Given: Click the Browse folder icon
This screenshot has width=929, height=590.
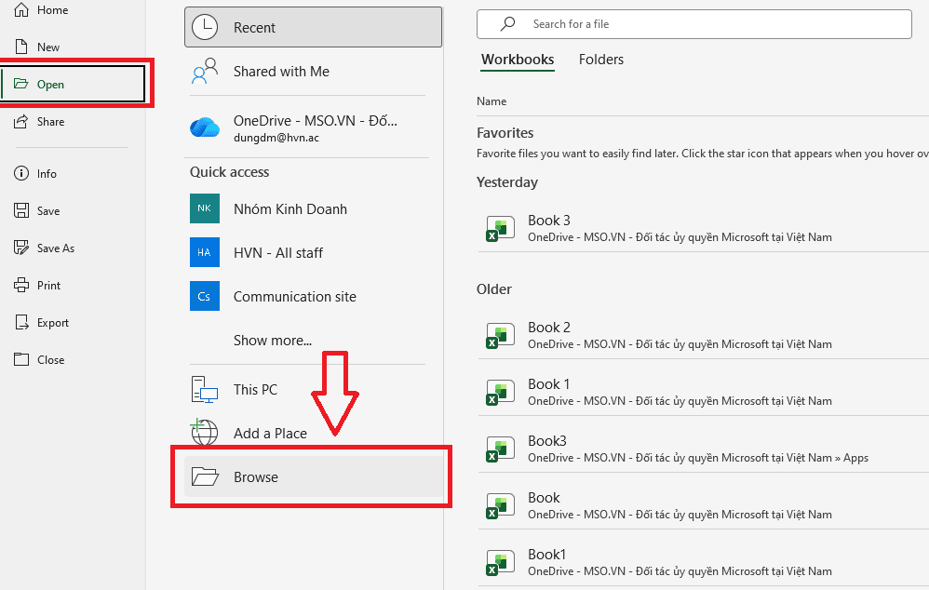Looking at the screenshot, I should coord(205,476).
